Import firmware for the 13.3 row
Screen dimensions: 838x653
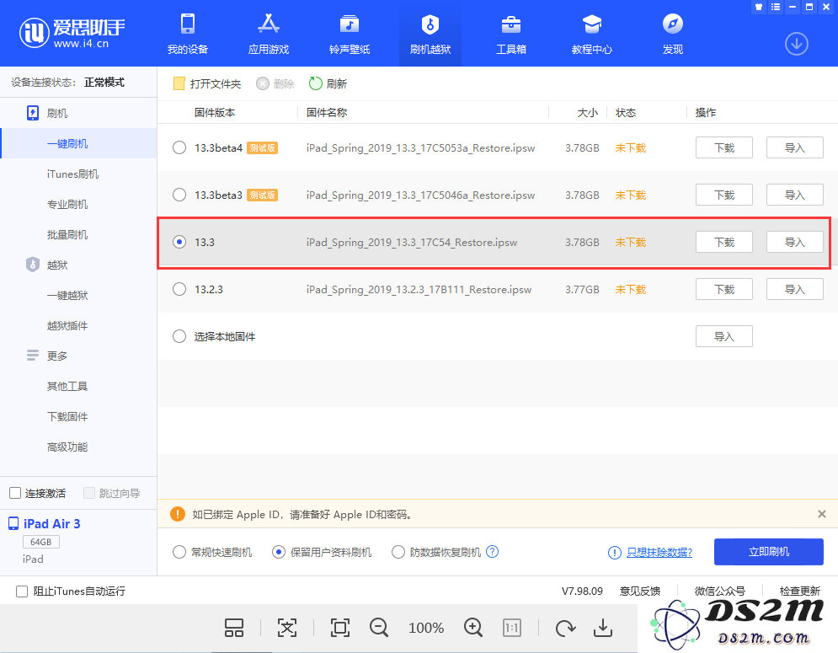click(x=795, y=242)
